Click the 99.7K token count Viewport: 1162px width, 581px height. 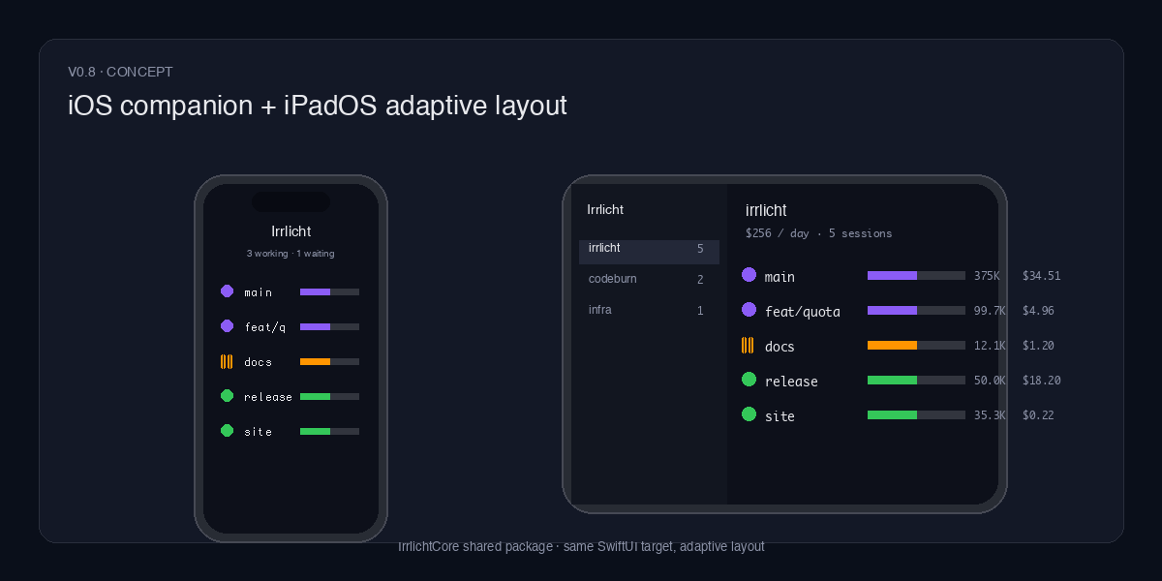(990, 311)
